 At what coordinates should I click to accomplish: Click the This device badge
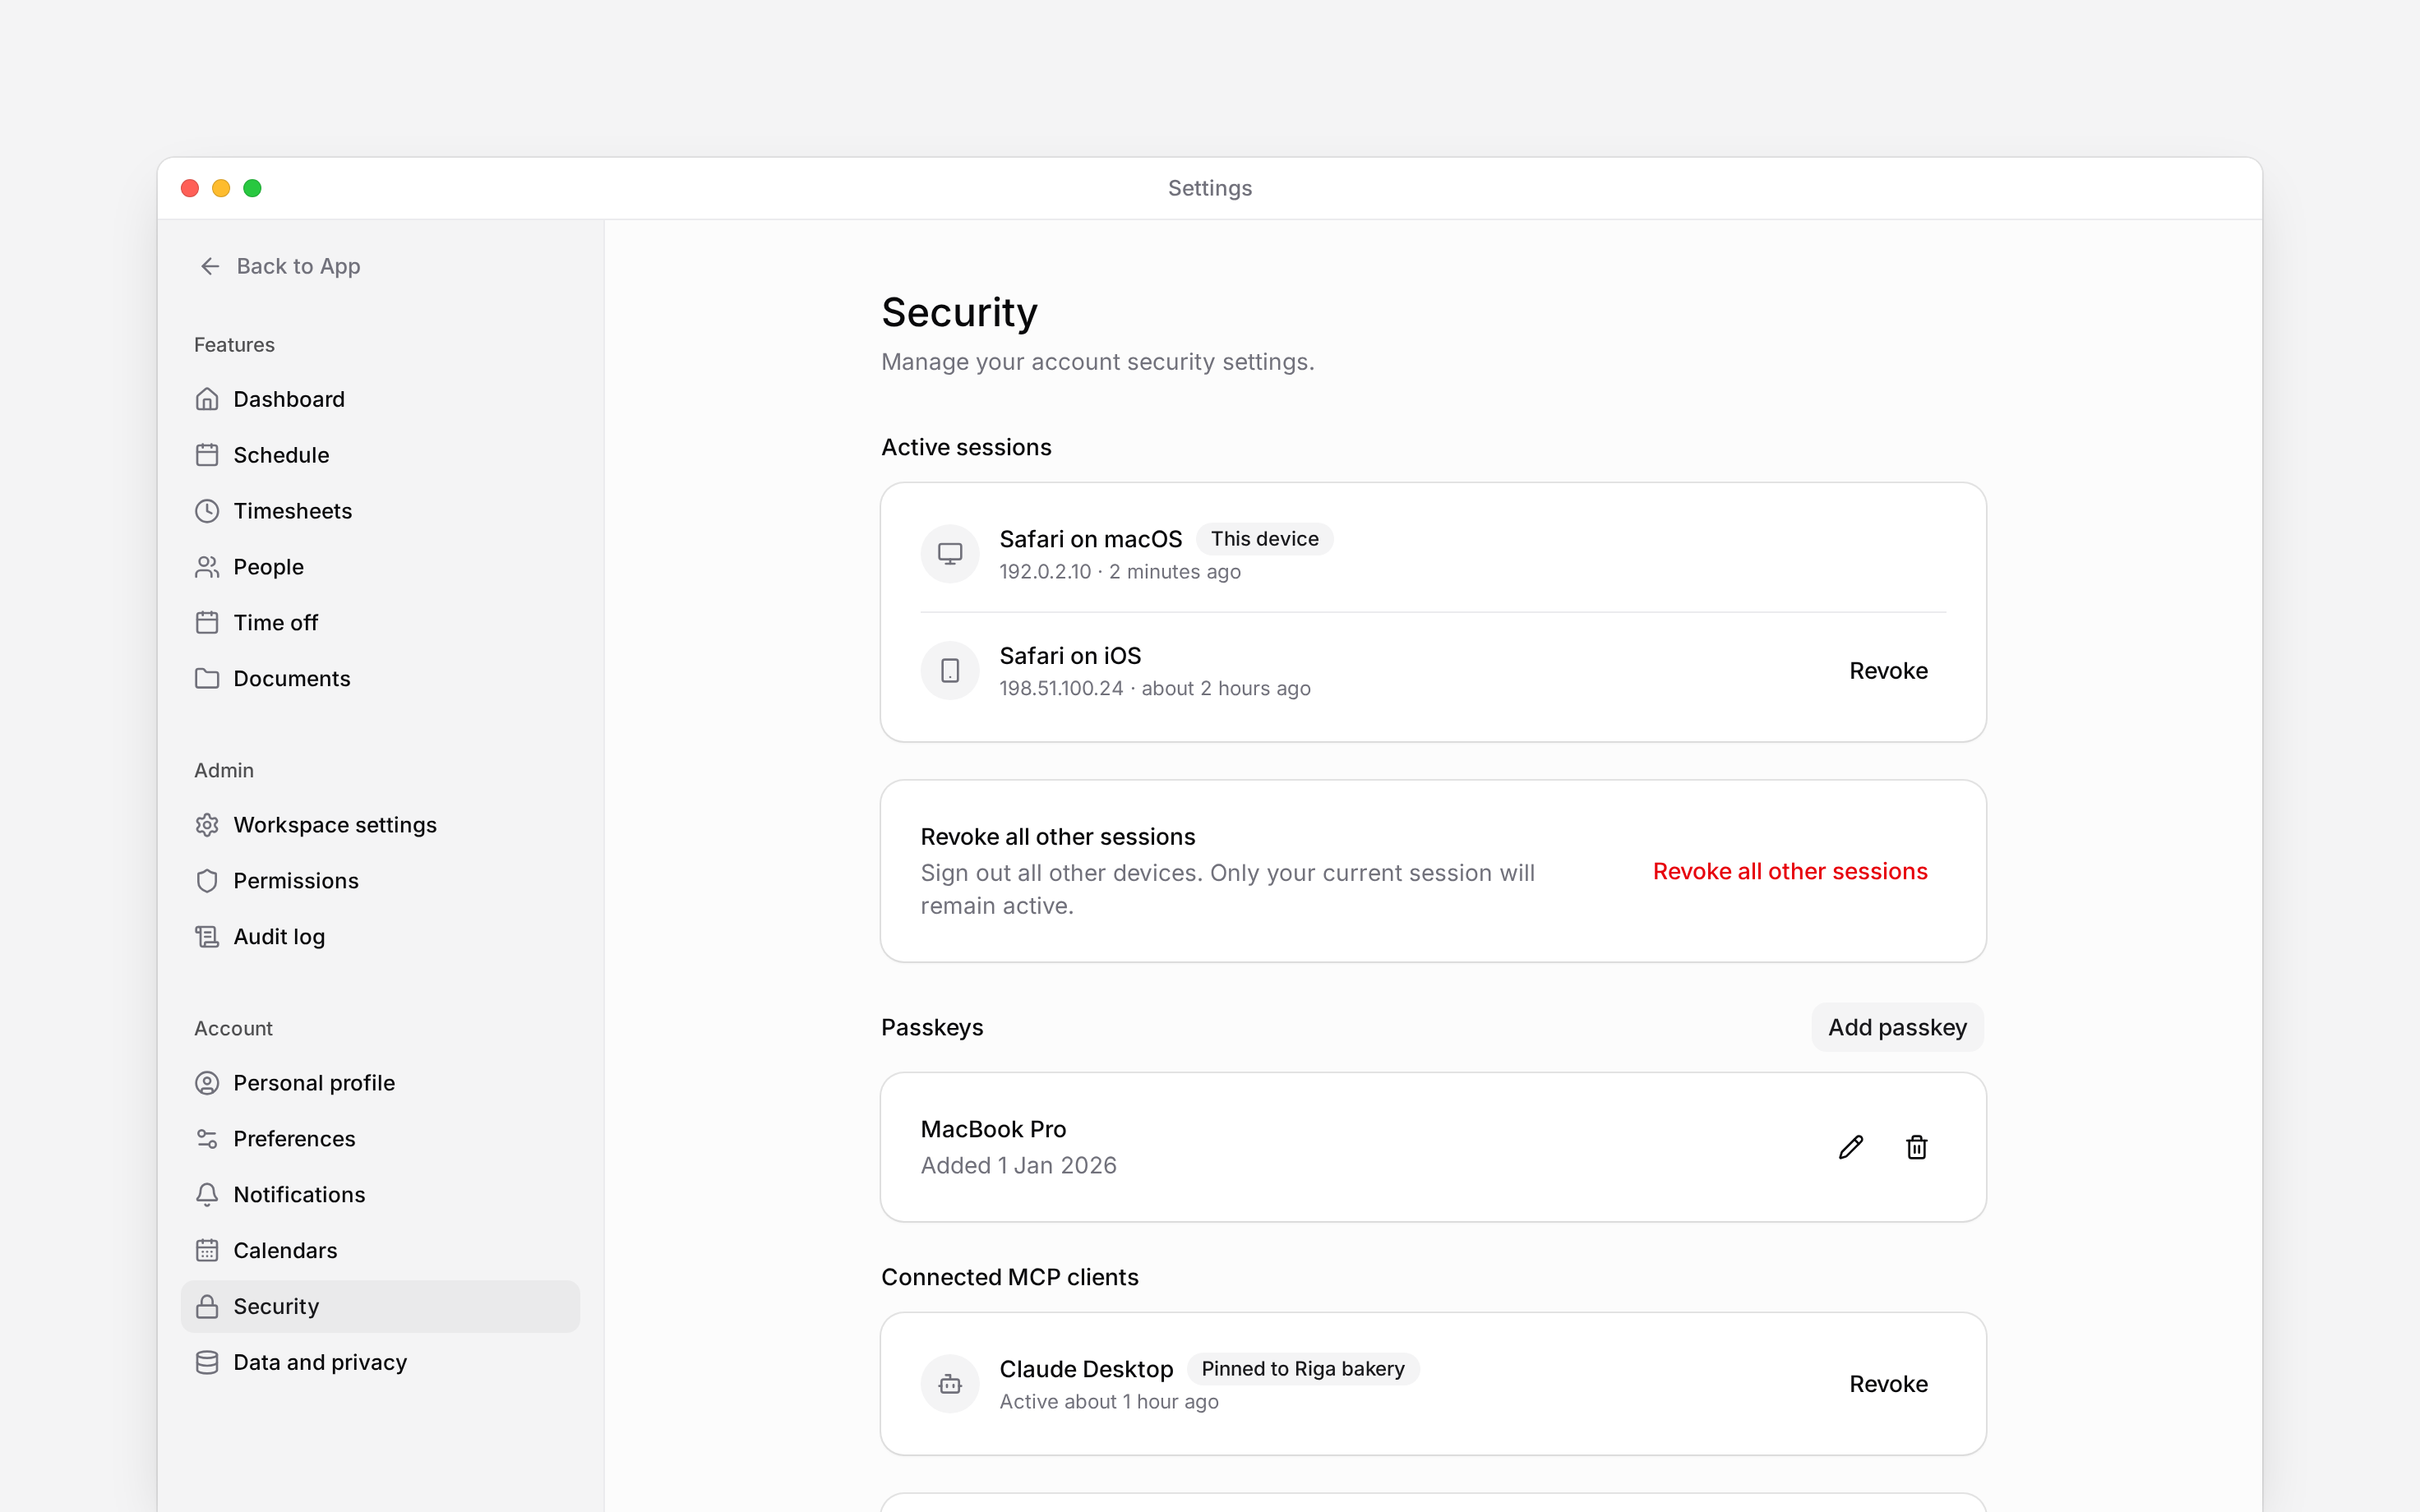point(1264,539)
